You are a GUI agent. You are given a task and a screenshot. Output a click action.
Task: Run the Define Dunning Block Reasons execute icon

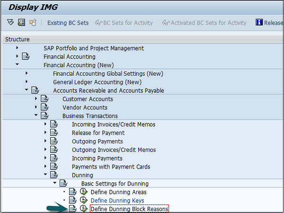83,209
